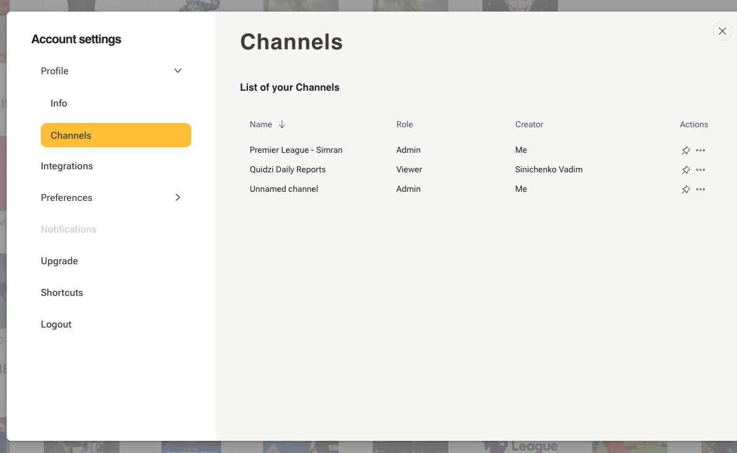Pin the Quidzi Daily Reports channel

686,170
